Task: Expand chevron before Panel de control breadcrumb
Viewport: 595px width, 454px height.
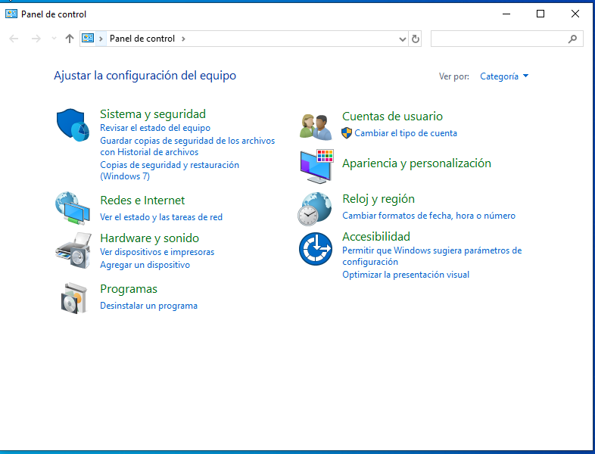Action: (101, 39)
